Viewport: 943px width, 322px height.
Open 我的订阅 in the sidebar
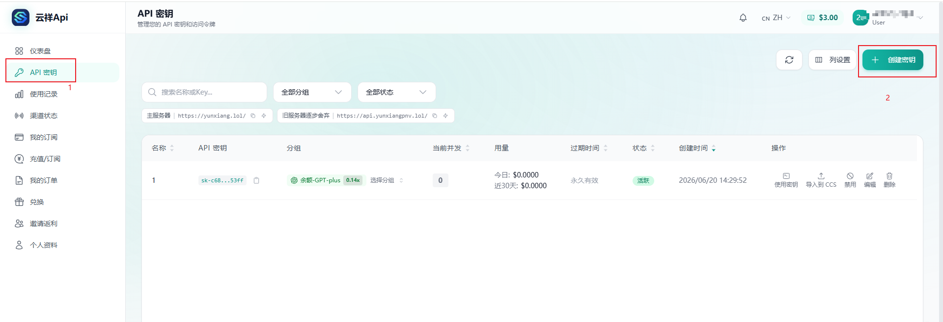63,137
